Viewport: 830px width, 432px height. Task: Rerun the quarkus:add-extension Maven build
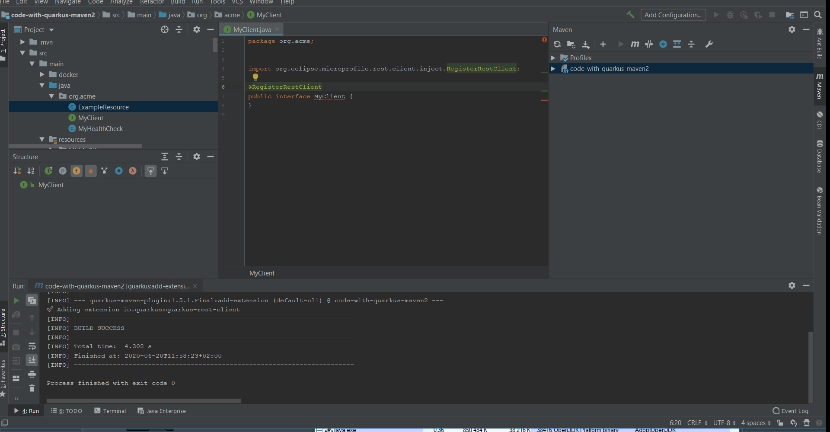[x=16, y=301]
